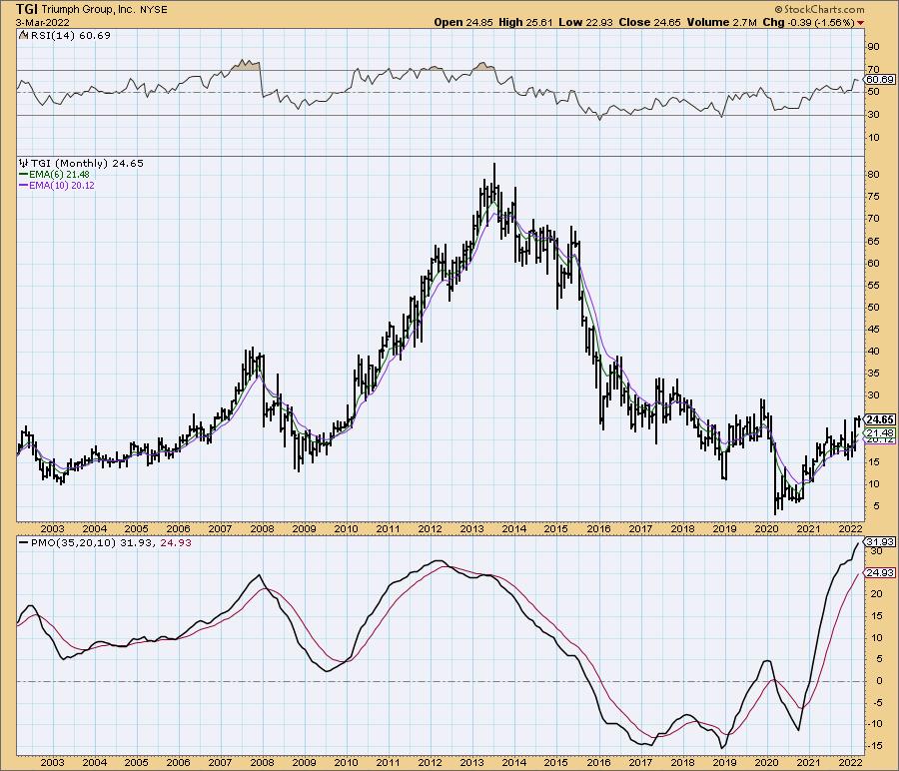Click the 21.48 EMA tag on price axis
This screenshot has height=771, width=899.
[x=880, y=432]
